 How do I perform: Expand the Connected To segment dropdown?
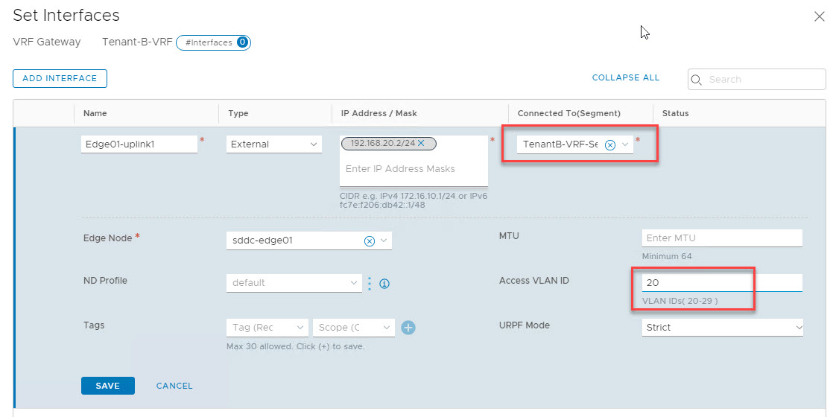(x=626, y=144)
